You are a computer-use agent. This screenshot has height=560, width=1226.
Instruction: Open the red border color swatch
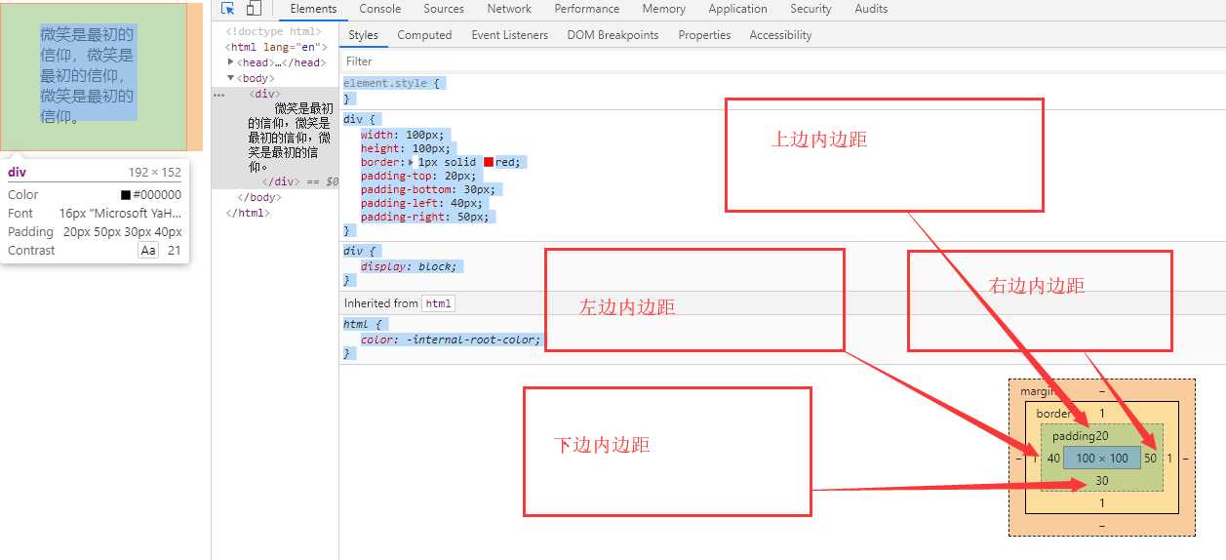[489, 163]
